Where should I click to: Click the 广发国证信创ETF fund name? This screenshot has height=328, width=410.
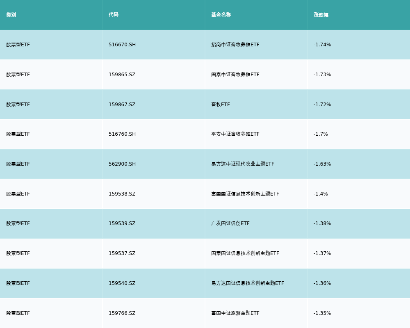point(230,223)
